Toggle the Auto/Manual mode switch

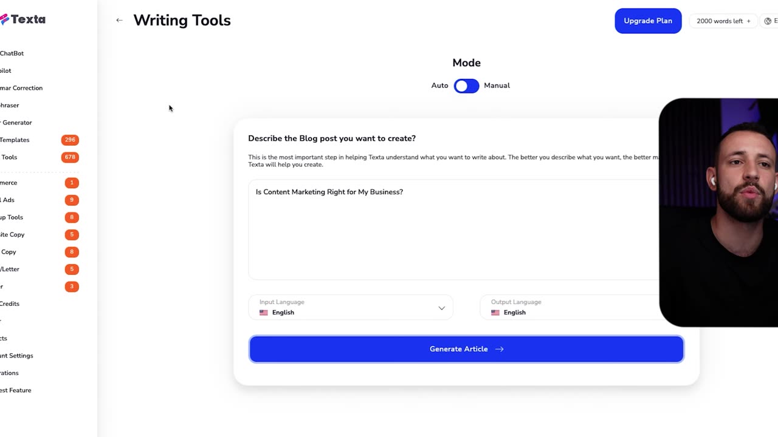click(466, 86)
